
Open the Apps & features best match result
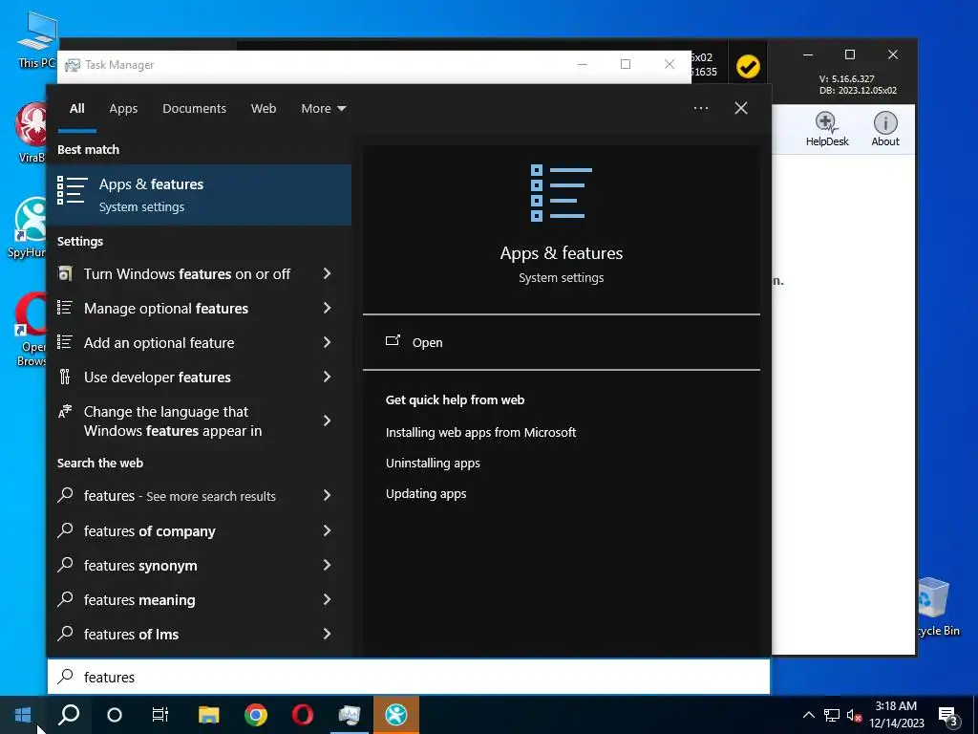(x=199, y=195)
